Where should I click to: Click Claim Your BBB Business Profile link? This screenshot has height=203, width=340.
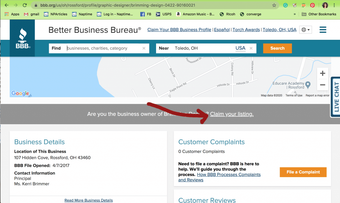pos(179,29)
